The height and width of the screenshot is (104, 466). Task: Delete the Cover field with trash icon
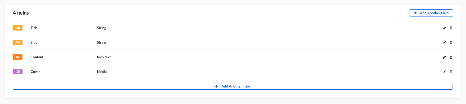pyautogui.click(x=451, y=72)
